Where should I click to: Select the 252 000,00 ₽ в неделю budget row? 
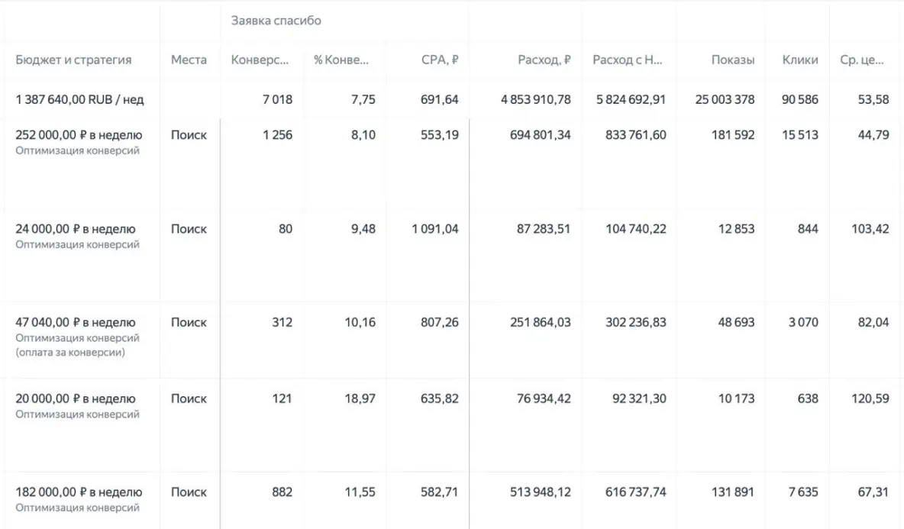79,135
